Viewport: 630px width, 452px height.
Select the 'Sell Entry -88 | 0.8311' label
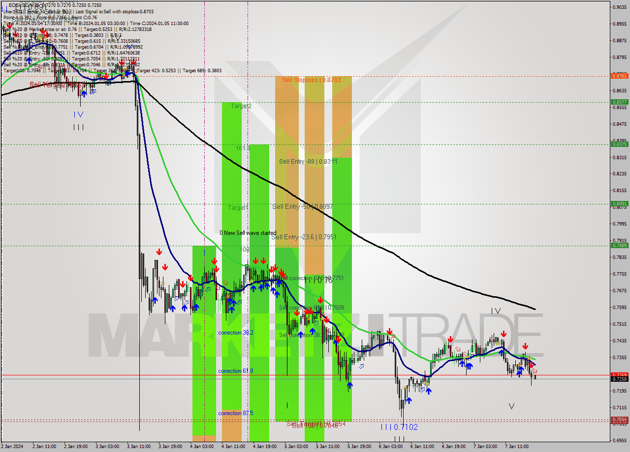[x=308, y=161]
